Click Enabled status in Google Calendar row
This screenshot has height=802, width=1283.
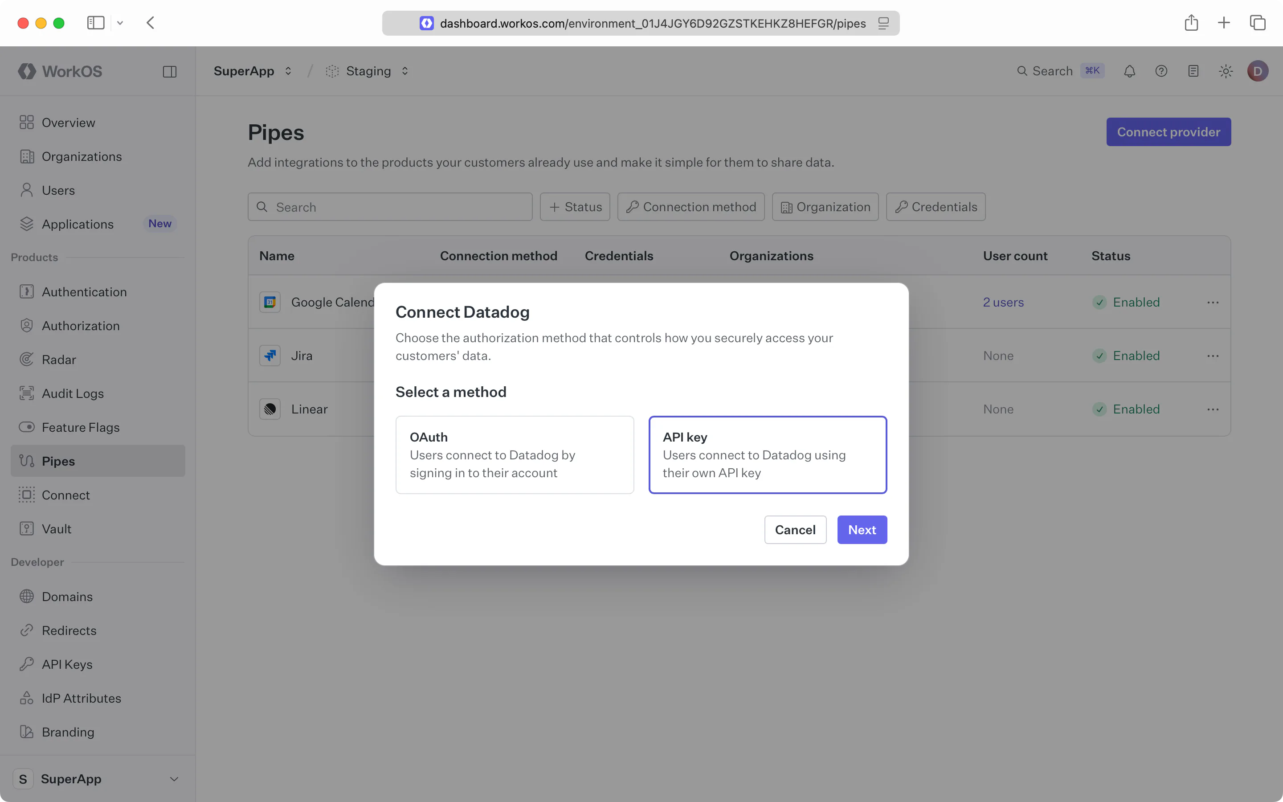pos(1126,303)
